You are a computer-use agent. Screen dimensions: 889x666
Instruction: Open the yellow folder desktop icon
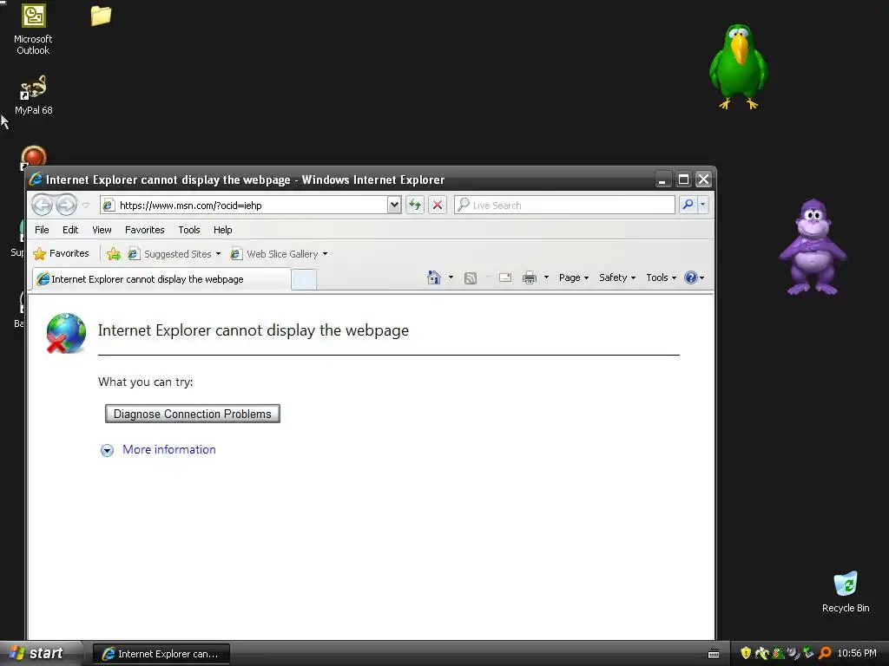click(x=101, y=16)
